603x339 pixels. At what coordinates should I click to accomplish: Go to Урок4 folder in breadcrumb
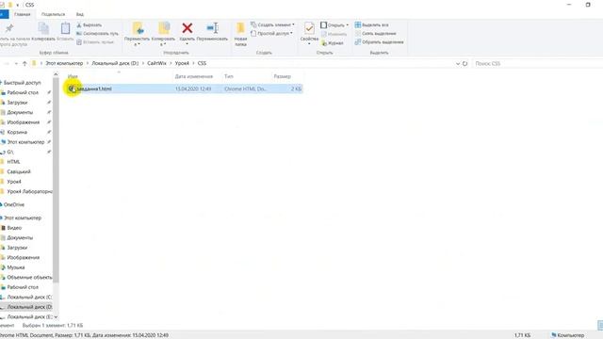click(182, 63)
